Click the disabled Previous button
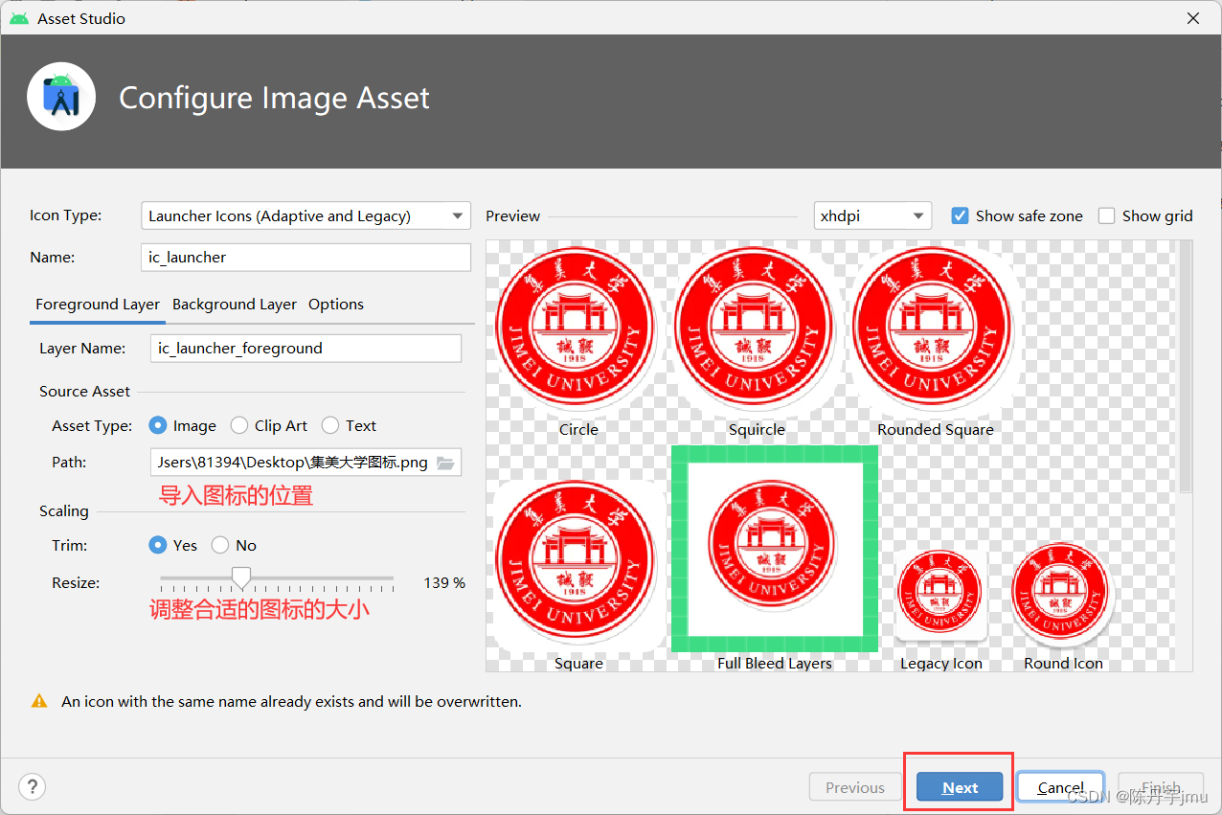1222x815 pixels. tap(855, 787)
